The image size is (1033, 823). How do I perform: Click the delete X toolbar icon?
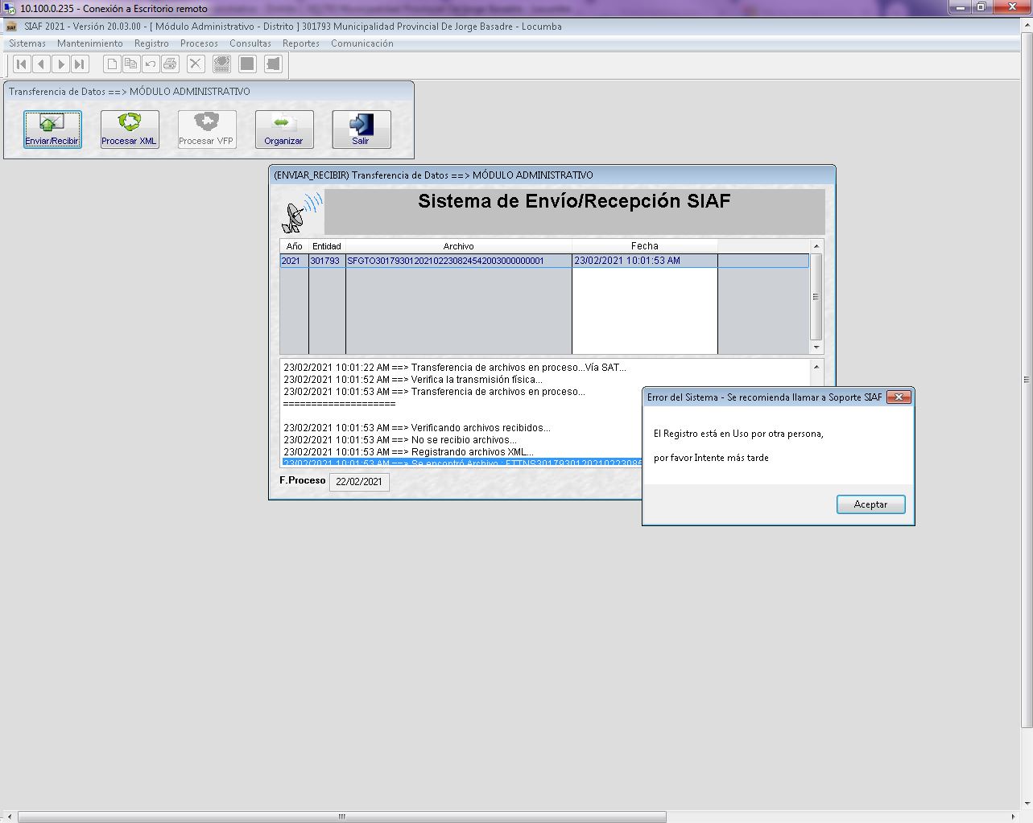[x=196, y=64]
